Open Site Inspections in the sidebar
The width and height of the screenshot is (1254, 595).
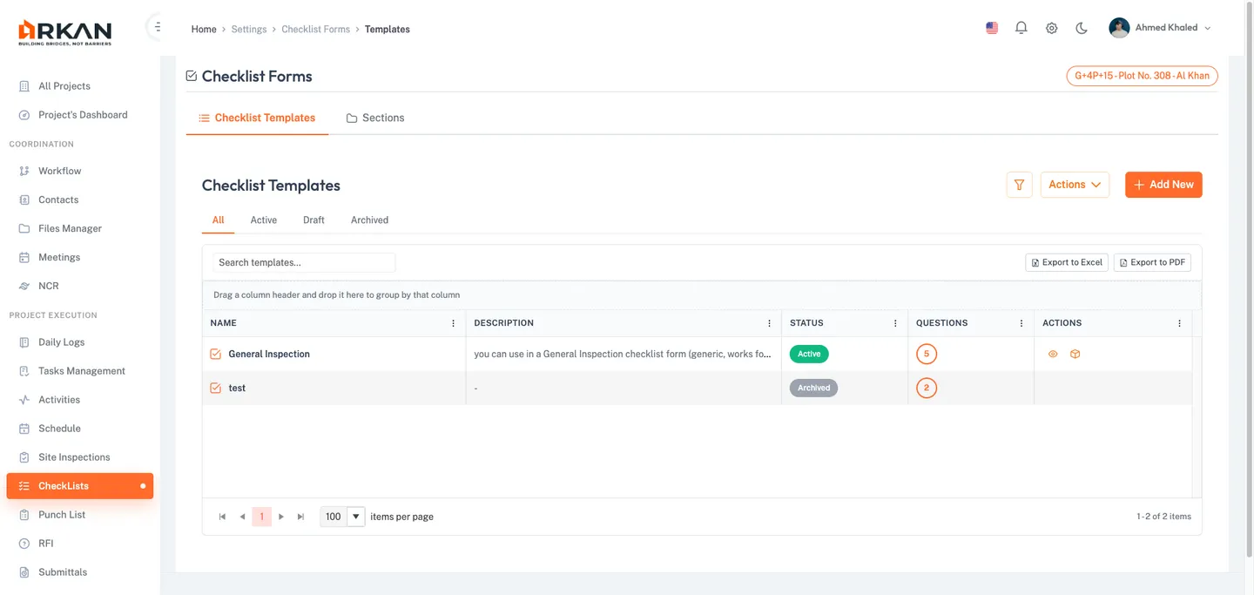74,457
